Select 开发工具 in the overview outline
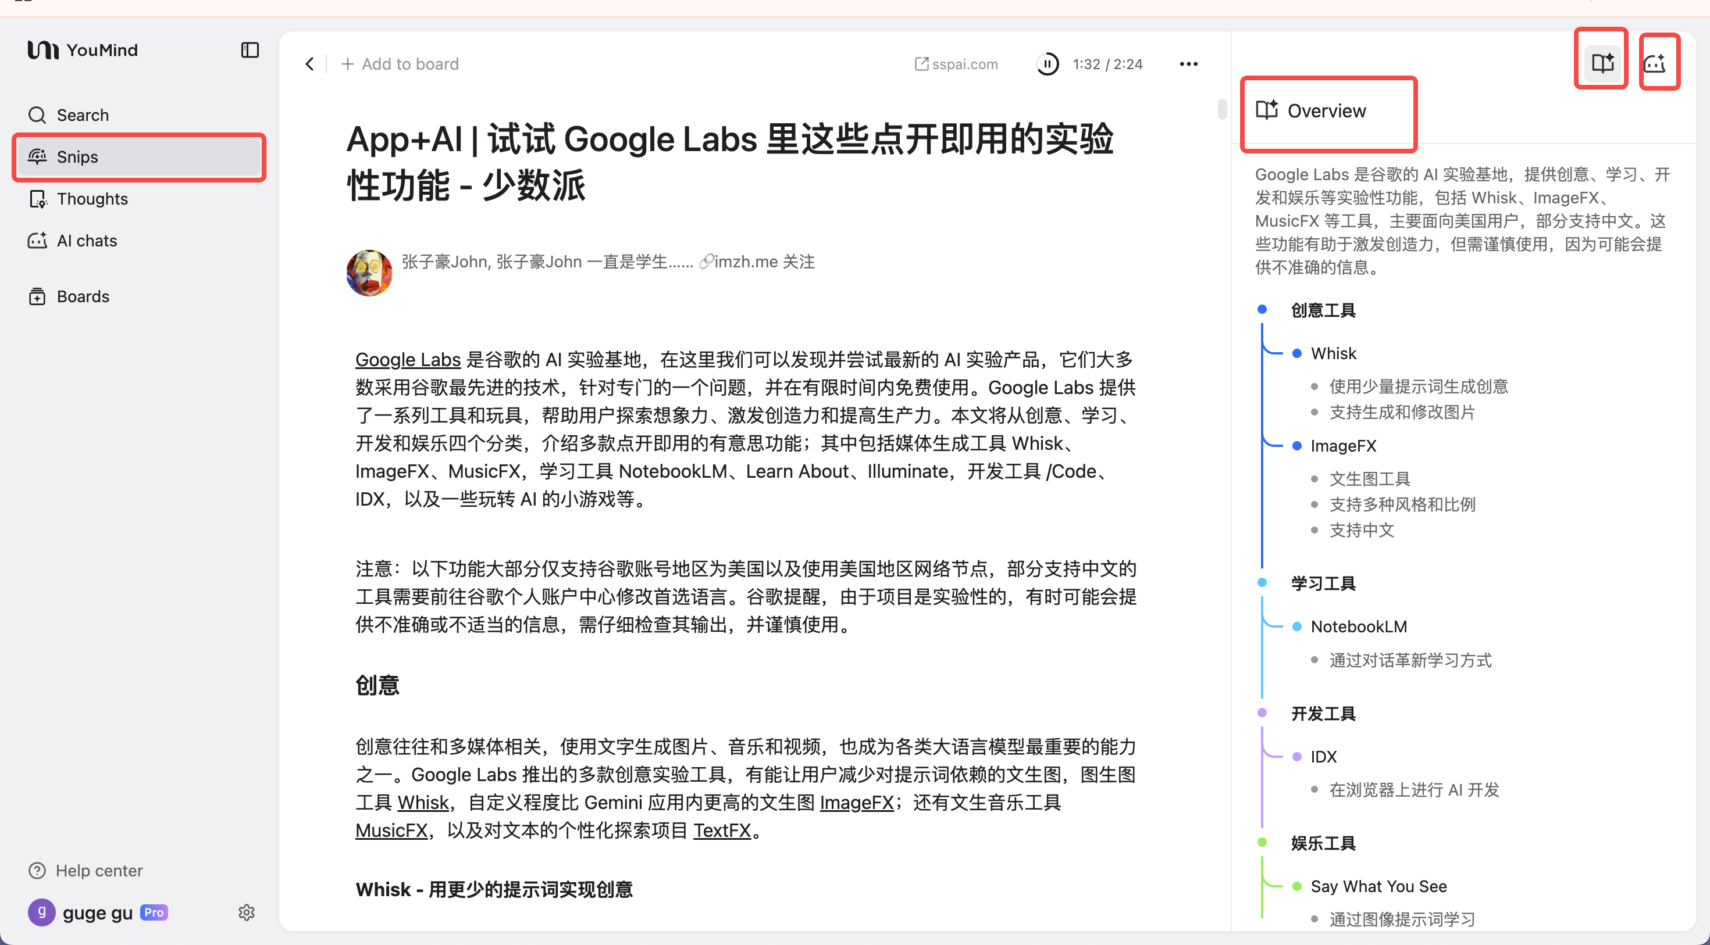Screen dimensions: 1710x945 (x=1323, y=714)
